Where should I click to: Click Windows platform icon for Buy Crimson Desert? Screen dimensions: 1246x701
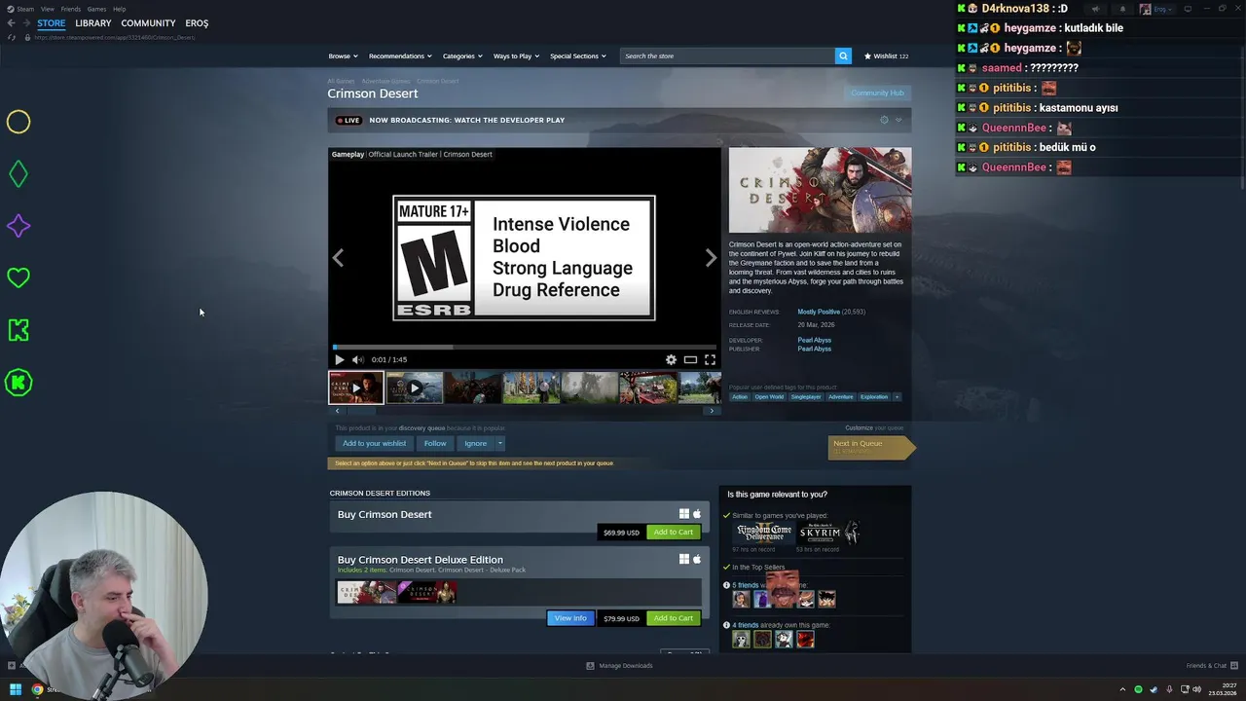(684, 514)
